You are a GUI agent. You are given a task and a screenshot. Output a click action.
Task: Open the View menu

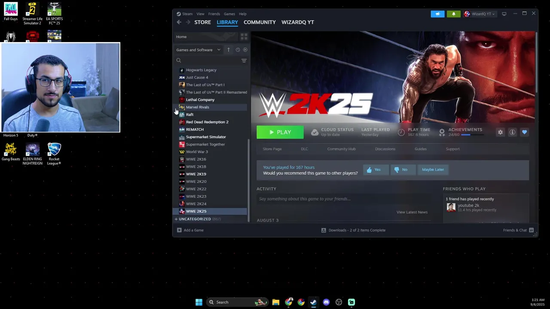coord(200,14)
